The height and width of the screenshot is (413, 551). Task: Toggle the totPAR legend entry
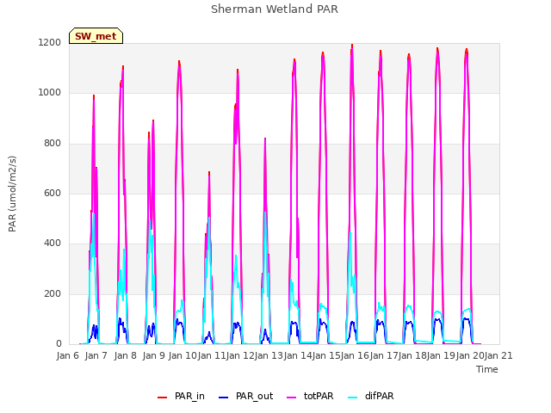[x=310, y=396]
